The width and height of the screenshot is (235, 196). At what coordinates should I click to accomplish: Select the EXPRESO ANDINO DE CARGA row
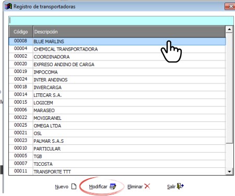pyautogui.click(x=117, y=65)
